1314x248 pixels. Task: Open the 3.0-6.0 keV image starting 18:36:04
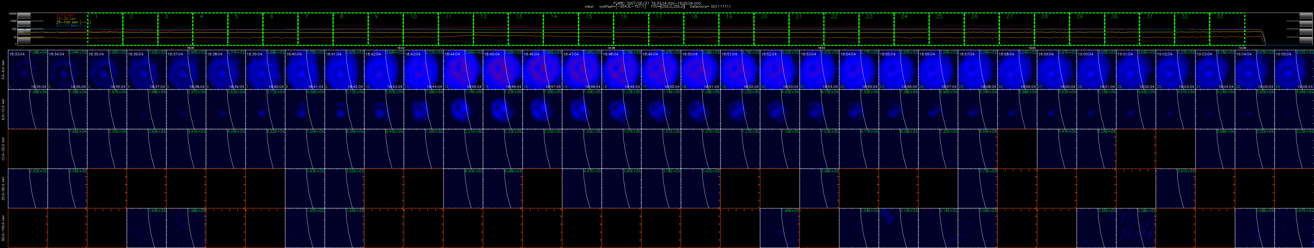147,69
